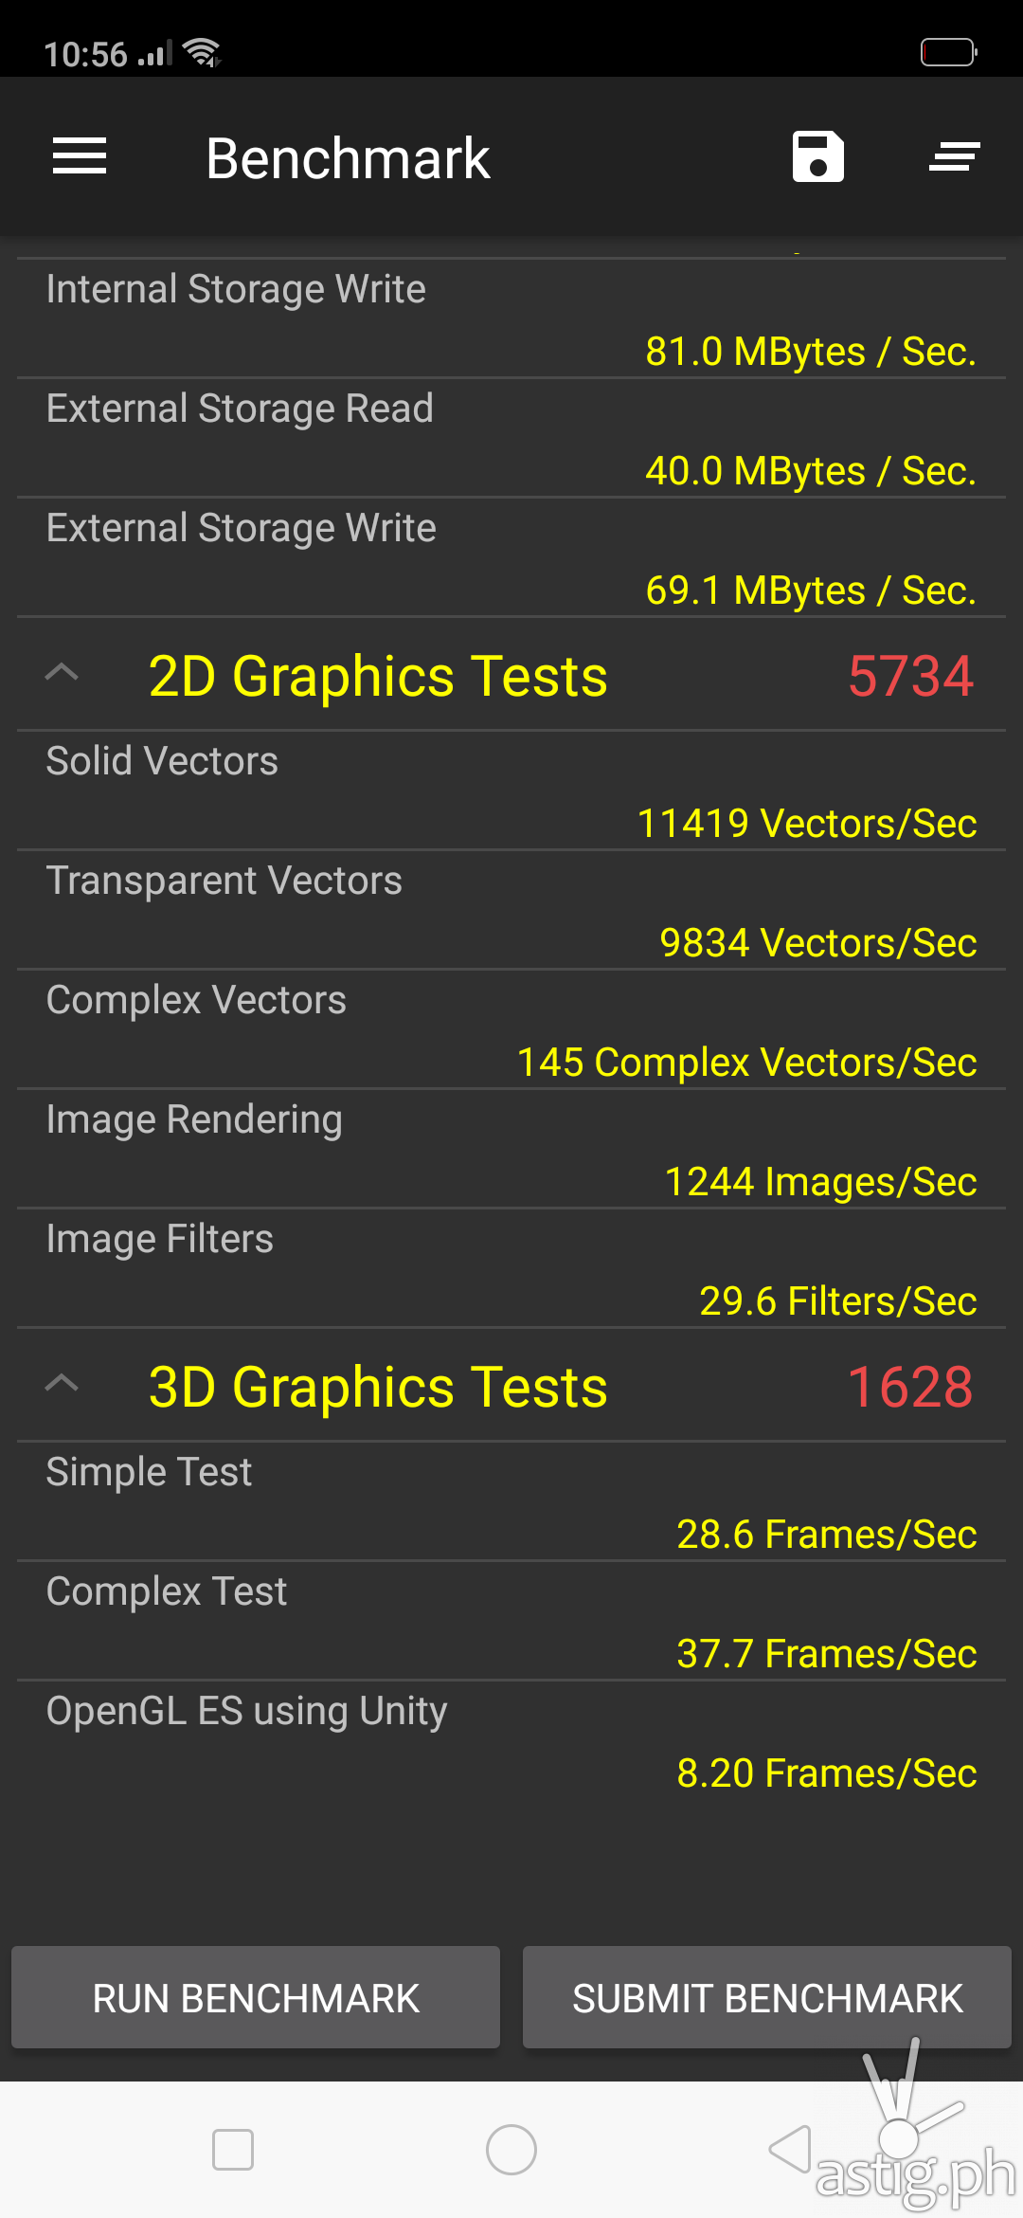
Task: Tap Submit Benchmark button
Action: coord(767,1998)
